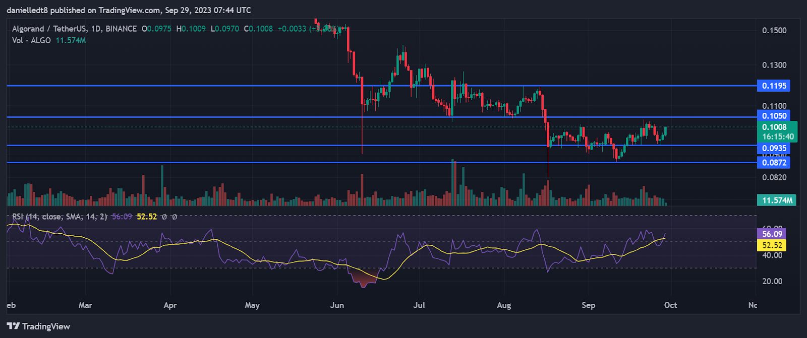Click the 0.0935 price level label
Screen dimensions: 807x338
coord(774,148)
